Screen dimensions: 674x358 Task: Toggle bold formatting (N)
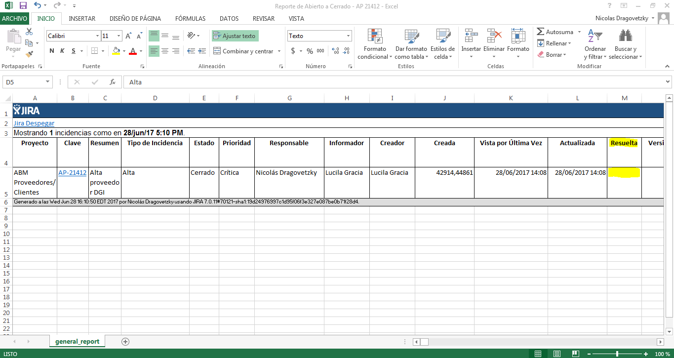coord(52,51)
